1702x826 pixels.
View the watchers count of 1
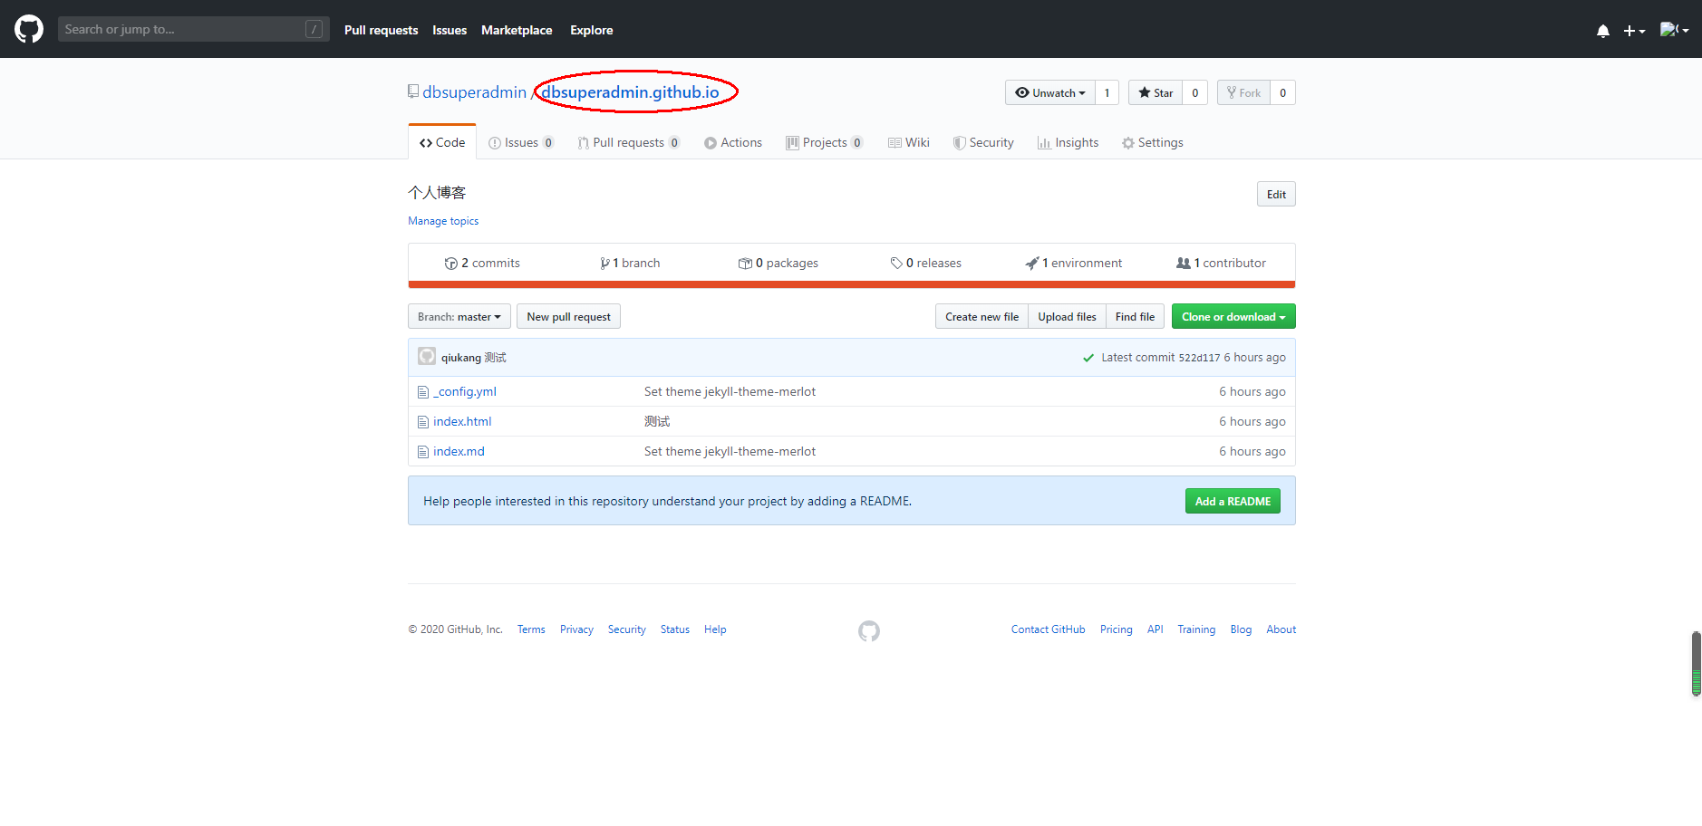coord(1107,92)
